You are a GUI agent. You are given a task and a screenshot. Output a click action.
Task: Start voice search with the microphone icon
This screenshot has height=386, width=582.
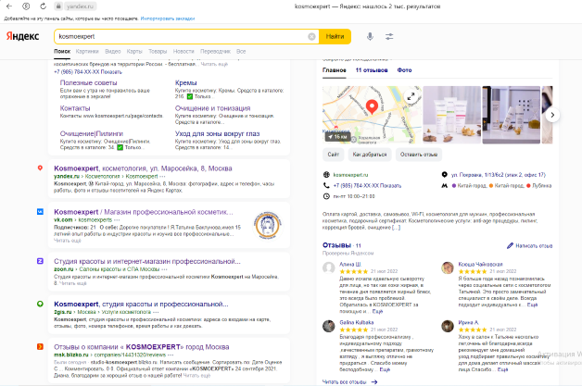point(370,36)
